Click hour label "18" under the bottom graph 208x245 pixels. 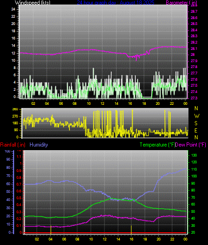point(145,239)
